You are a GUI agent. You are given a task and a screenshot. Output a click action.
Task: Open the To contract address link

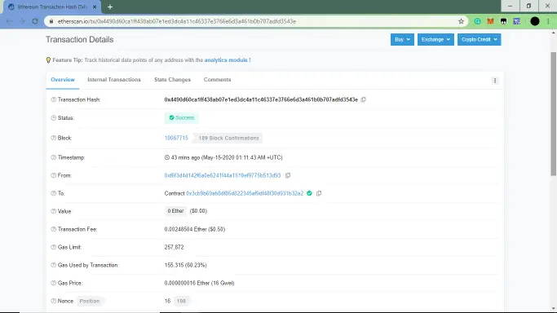point(245,193)
